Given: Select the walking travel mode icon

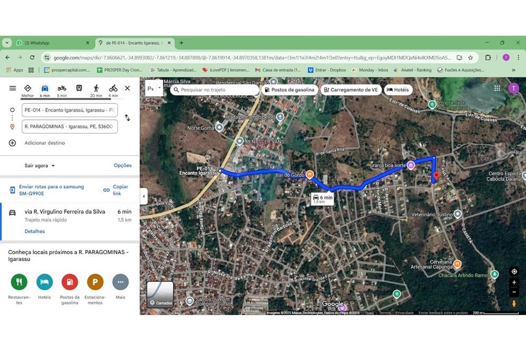Looking at the screenshot, I should (x=96, y=88).
